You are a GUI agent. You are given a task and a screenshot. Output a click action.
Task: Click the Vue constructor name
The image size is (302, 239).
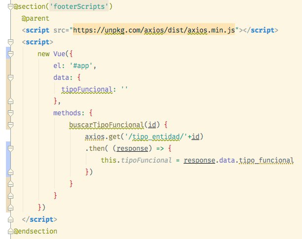[x=59, y=54]
